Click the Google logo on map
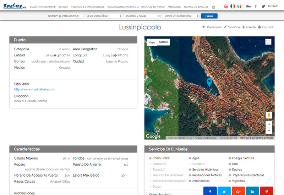The height and width of the screenshot is (195, 284). (x=153, y=136)
